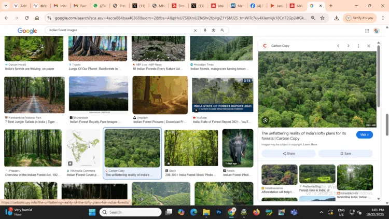This screenshot has width=389, height=219.
Task: Open the Unsplash deer forest thumbnail
Action: click(160, 95)
